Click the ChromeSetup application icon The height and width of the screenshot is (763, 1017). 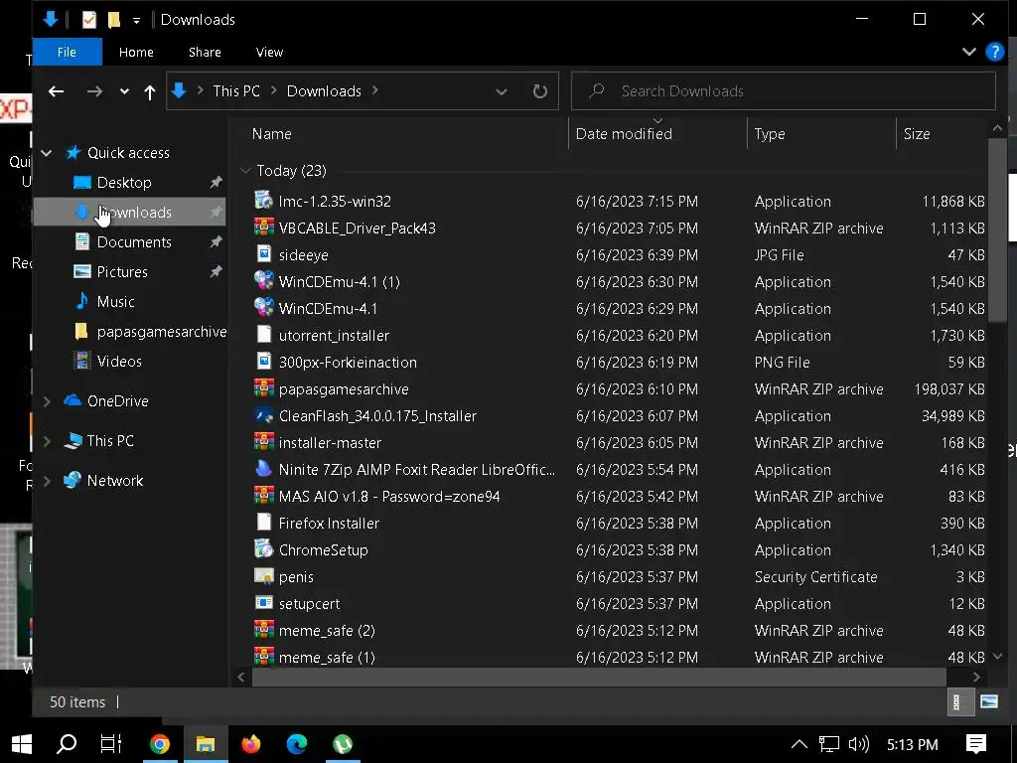tap(263, 548)
